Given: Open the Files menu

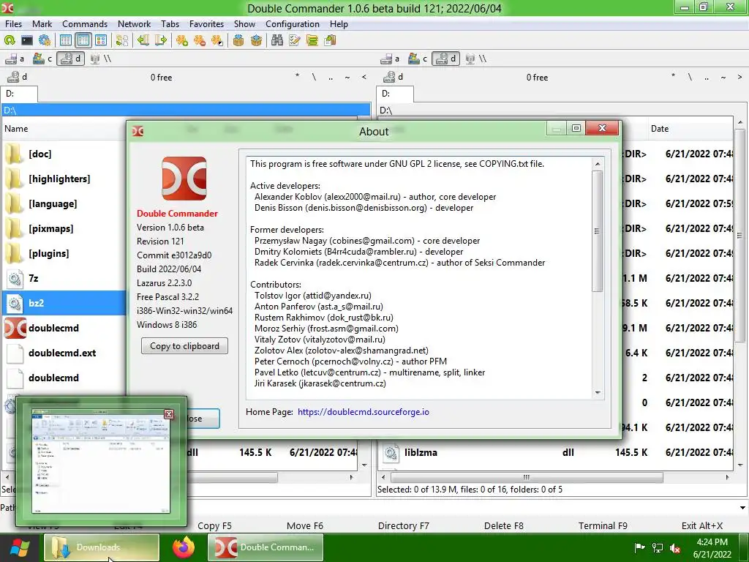Looking at the screenshot, I should (13, 24).
